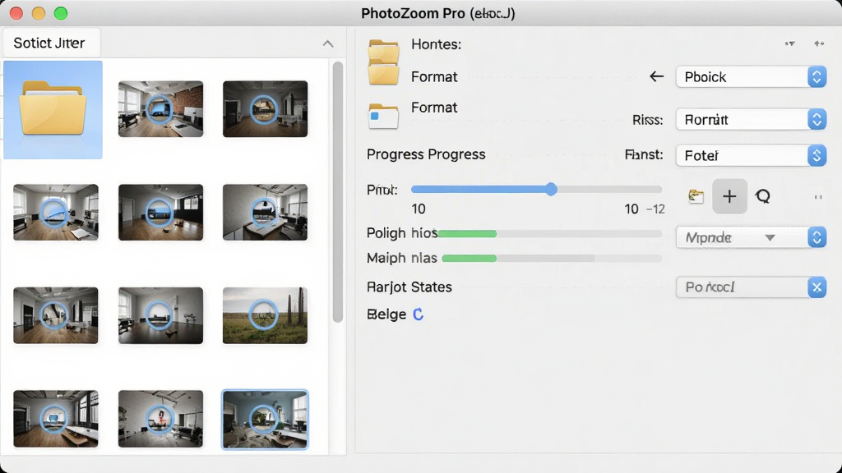Click the Riss: label
This screenshot has width=842, height=473.
[647, 120]
